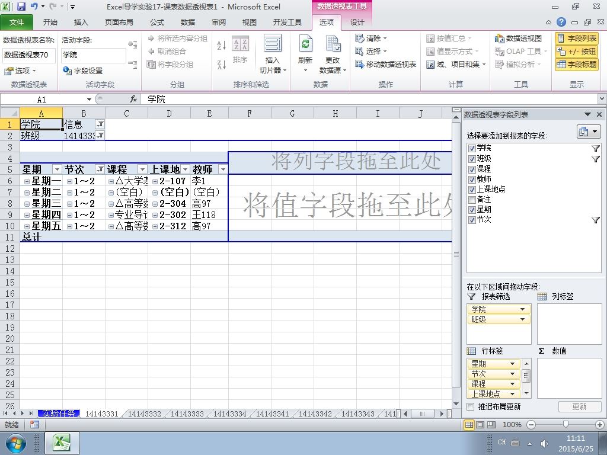Click the zoom out minus button
Viewport: 607px width, 455px height.
(x=531, y=424)
